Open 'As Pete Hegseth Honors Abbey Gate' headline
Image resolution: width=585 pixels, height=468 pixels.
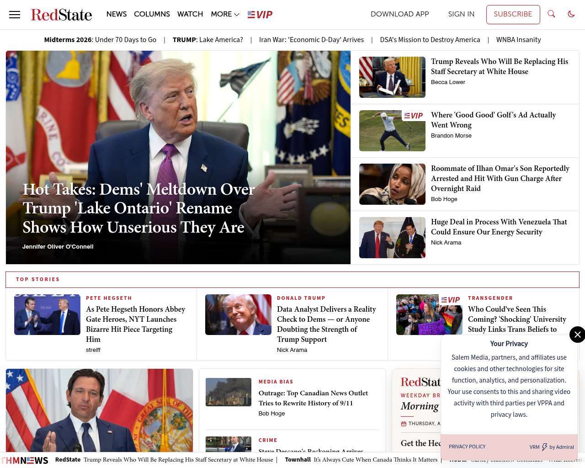(x=136, y=324)
